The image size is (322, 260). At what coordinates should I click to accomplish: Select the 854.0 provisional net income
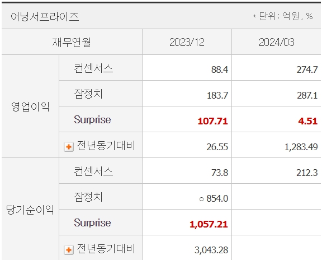(x=217, y=199)
